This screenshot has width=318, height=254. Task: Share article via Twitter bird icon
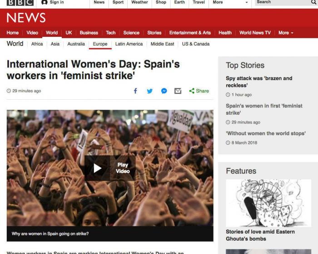point(149,91)
